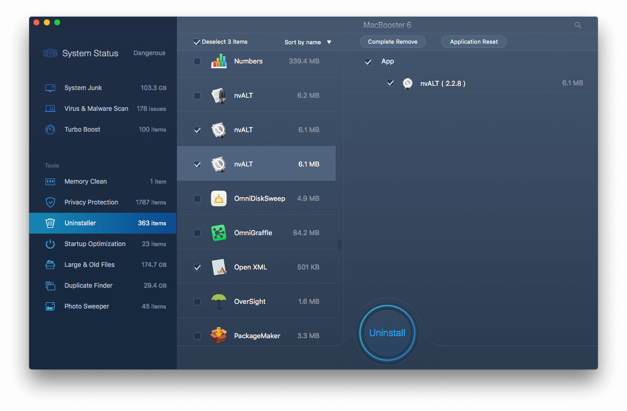627x411 pixels.
Task: Click the large Uninstall button
Action: click(x=387, y=332)
